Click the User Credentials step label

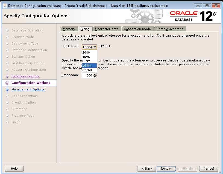pos(25,96)
